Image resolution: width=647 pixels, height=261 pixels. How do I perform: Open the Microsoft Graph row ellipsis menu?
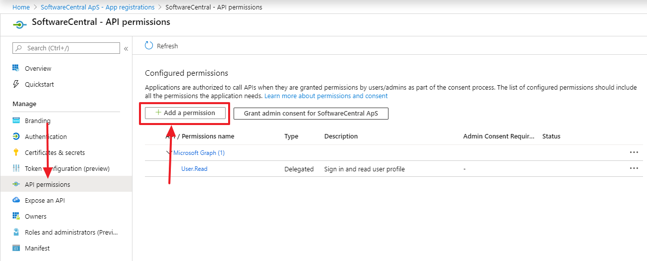[x=634, y=152]
